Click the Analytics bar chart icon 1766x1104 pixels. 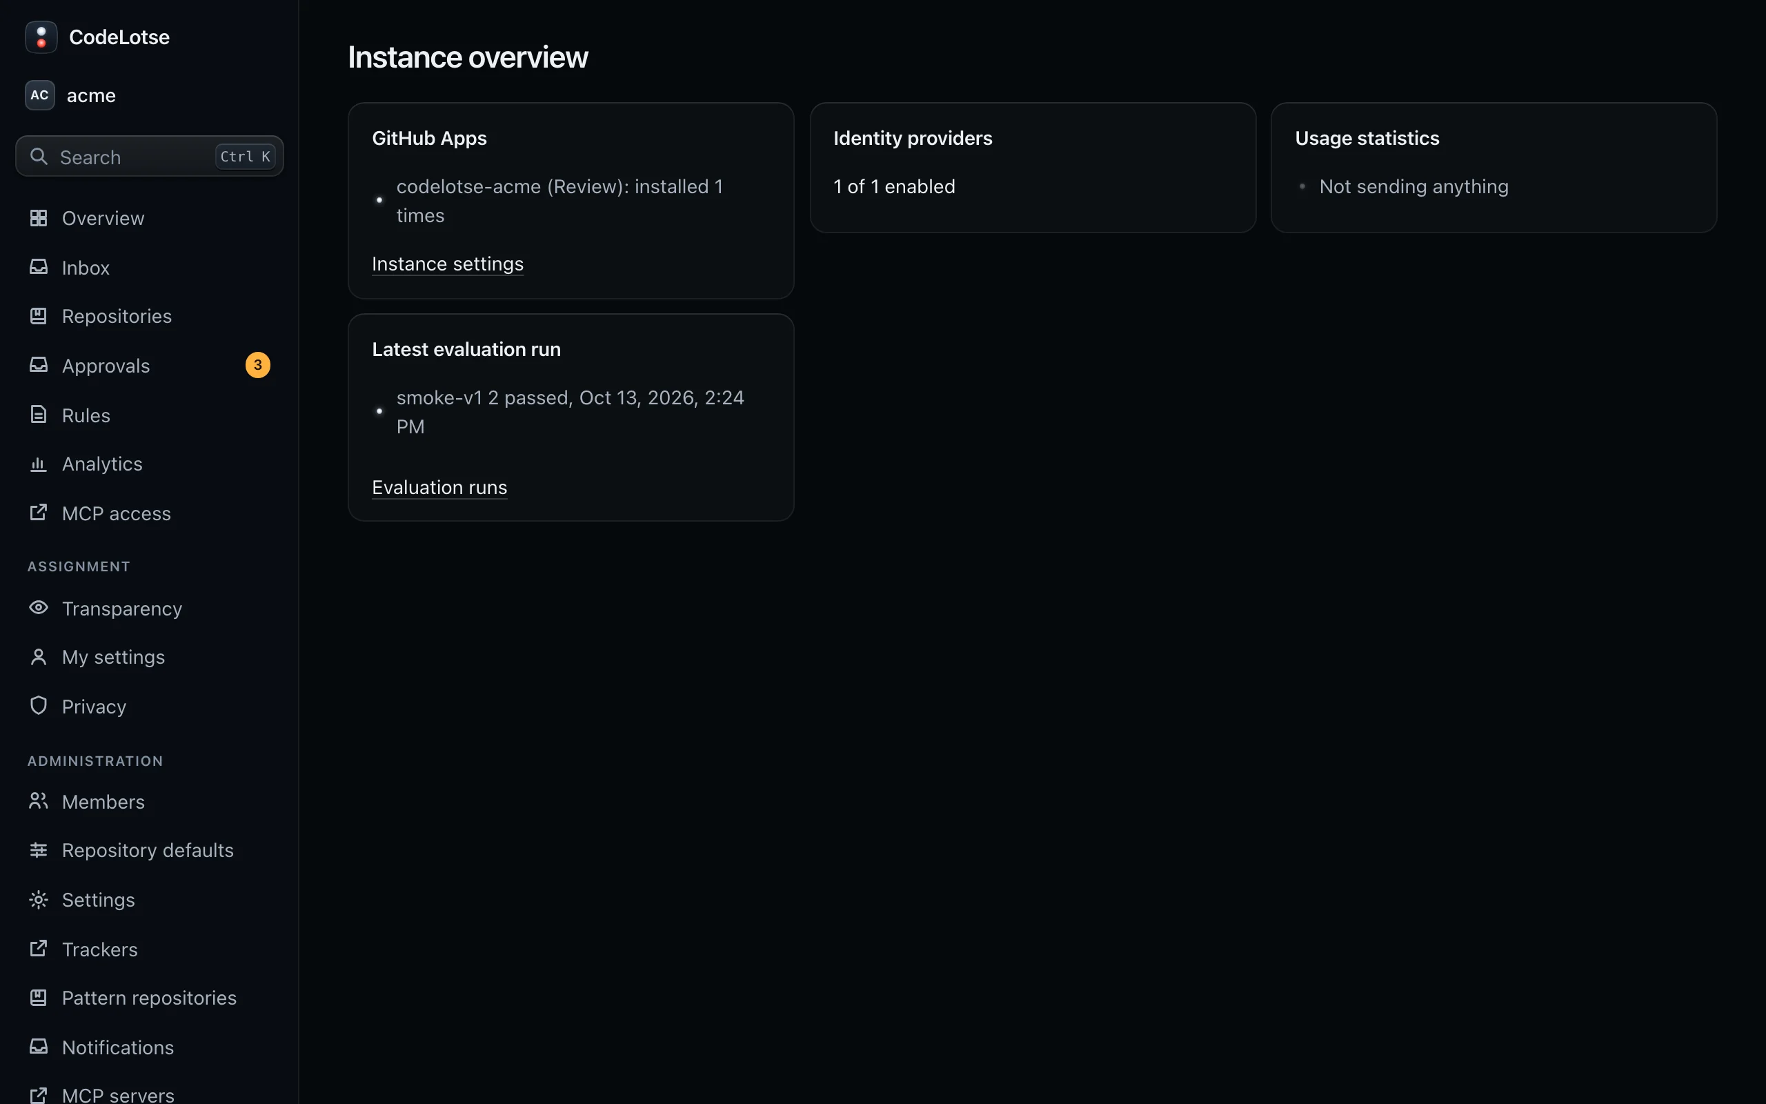point(39,464)
